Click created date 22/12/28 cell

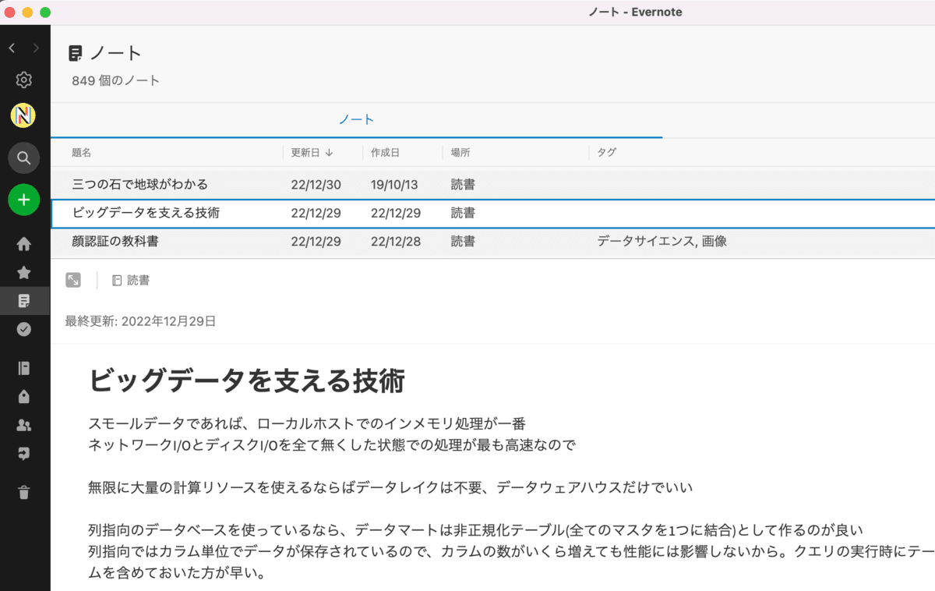click(396, 242)
